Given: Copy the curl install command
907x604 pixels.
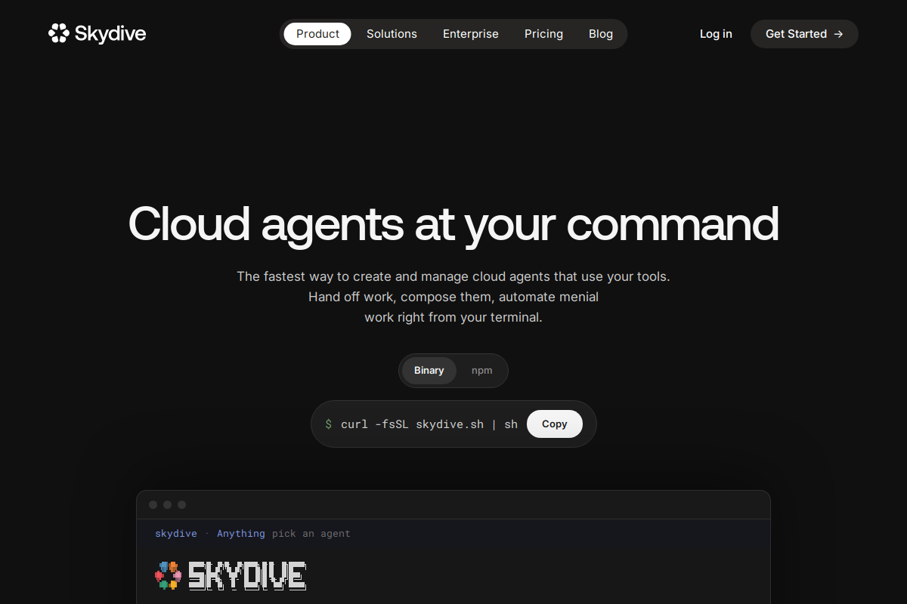Looking at the screenshot, I should [x=554, y=424].
